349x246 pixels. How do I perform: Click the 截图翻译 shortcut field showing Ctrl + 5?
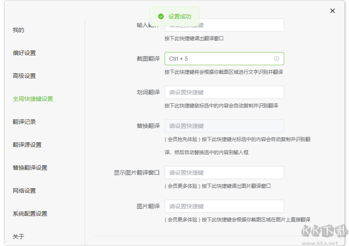coord(218,58)
